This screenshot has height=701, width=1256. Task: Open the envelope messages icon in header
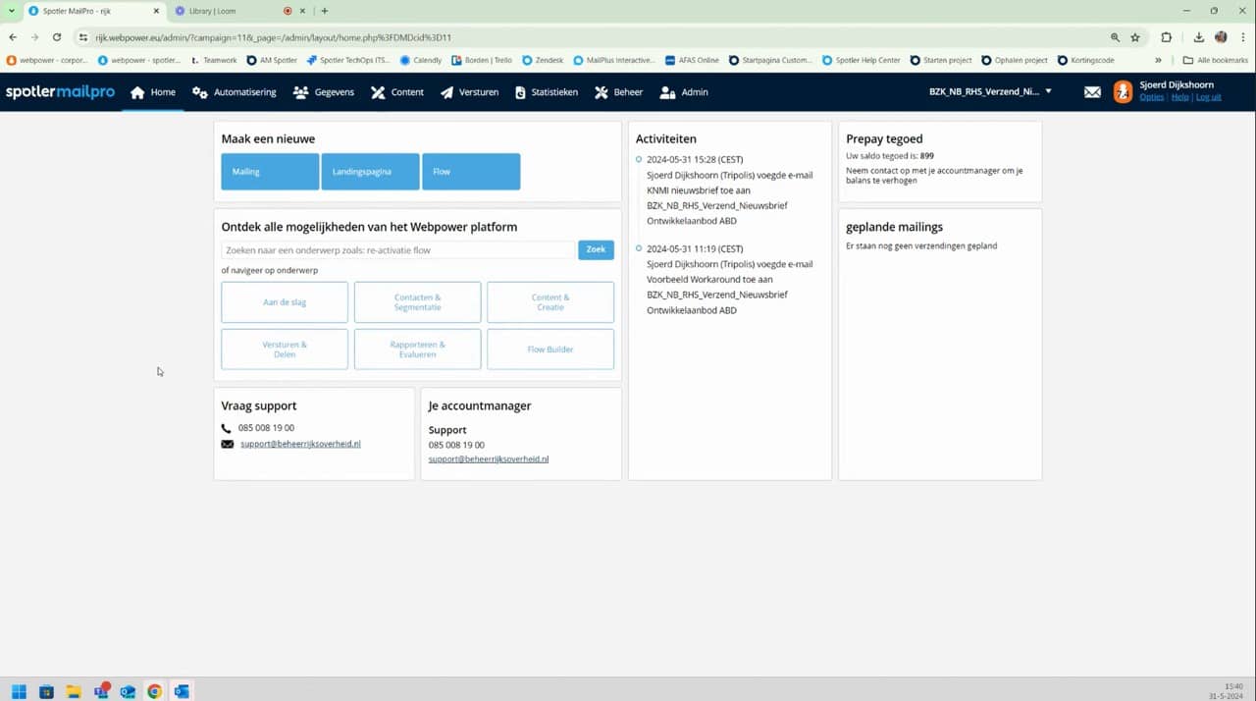pyautogui.click(x=1092, y=92)
